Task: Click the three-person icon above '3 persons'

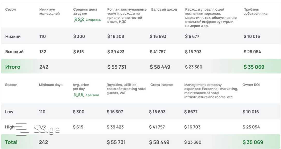Action: (x=79, y=95)
